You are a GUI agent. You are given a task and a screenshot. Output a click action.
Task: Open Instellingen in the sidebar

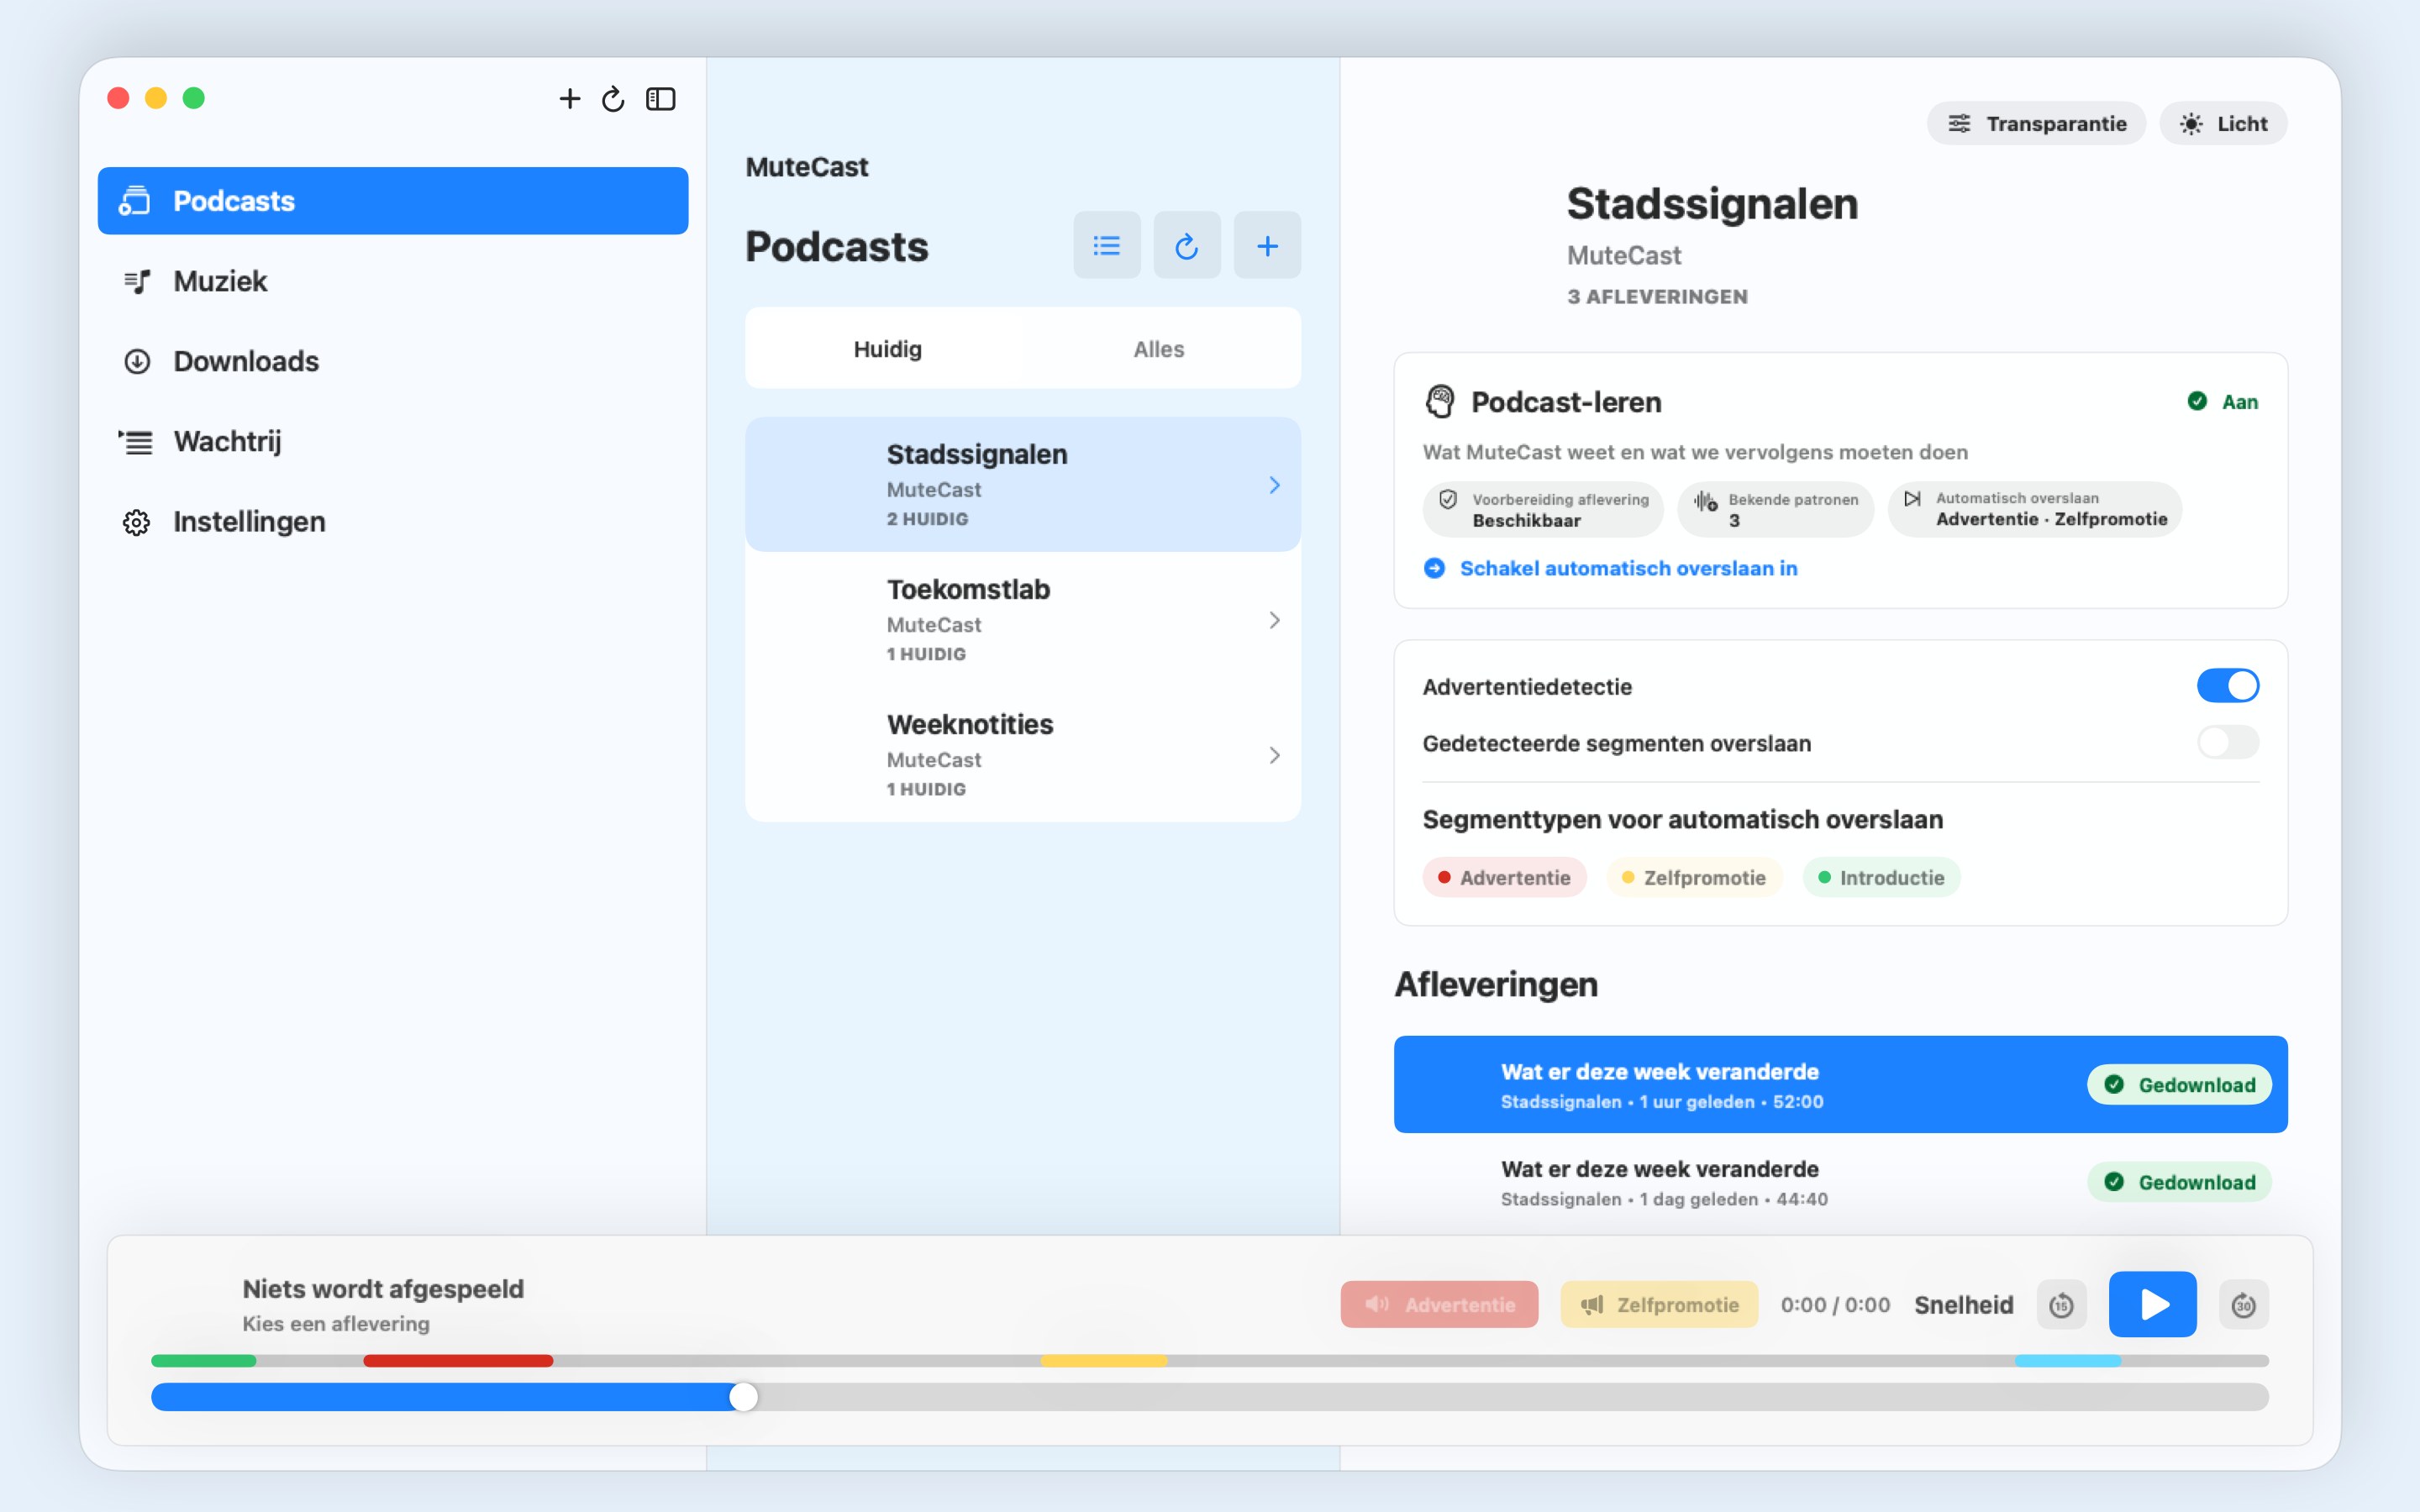point(393,521)
